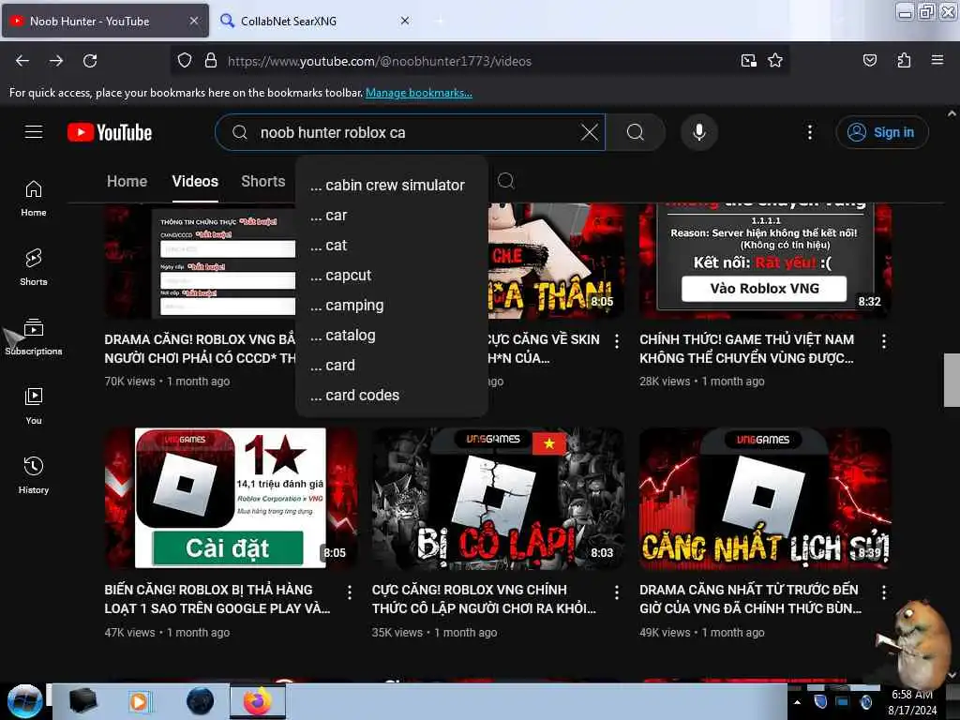Open the Vào Roblox VNG thumbnail video
The height and width of the screenshot is (720, 960).
(765, 261)
